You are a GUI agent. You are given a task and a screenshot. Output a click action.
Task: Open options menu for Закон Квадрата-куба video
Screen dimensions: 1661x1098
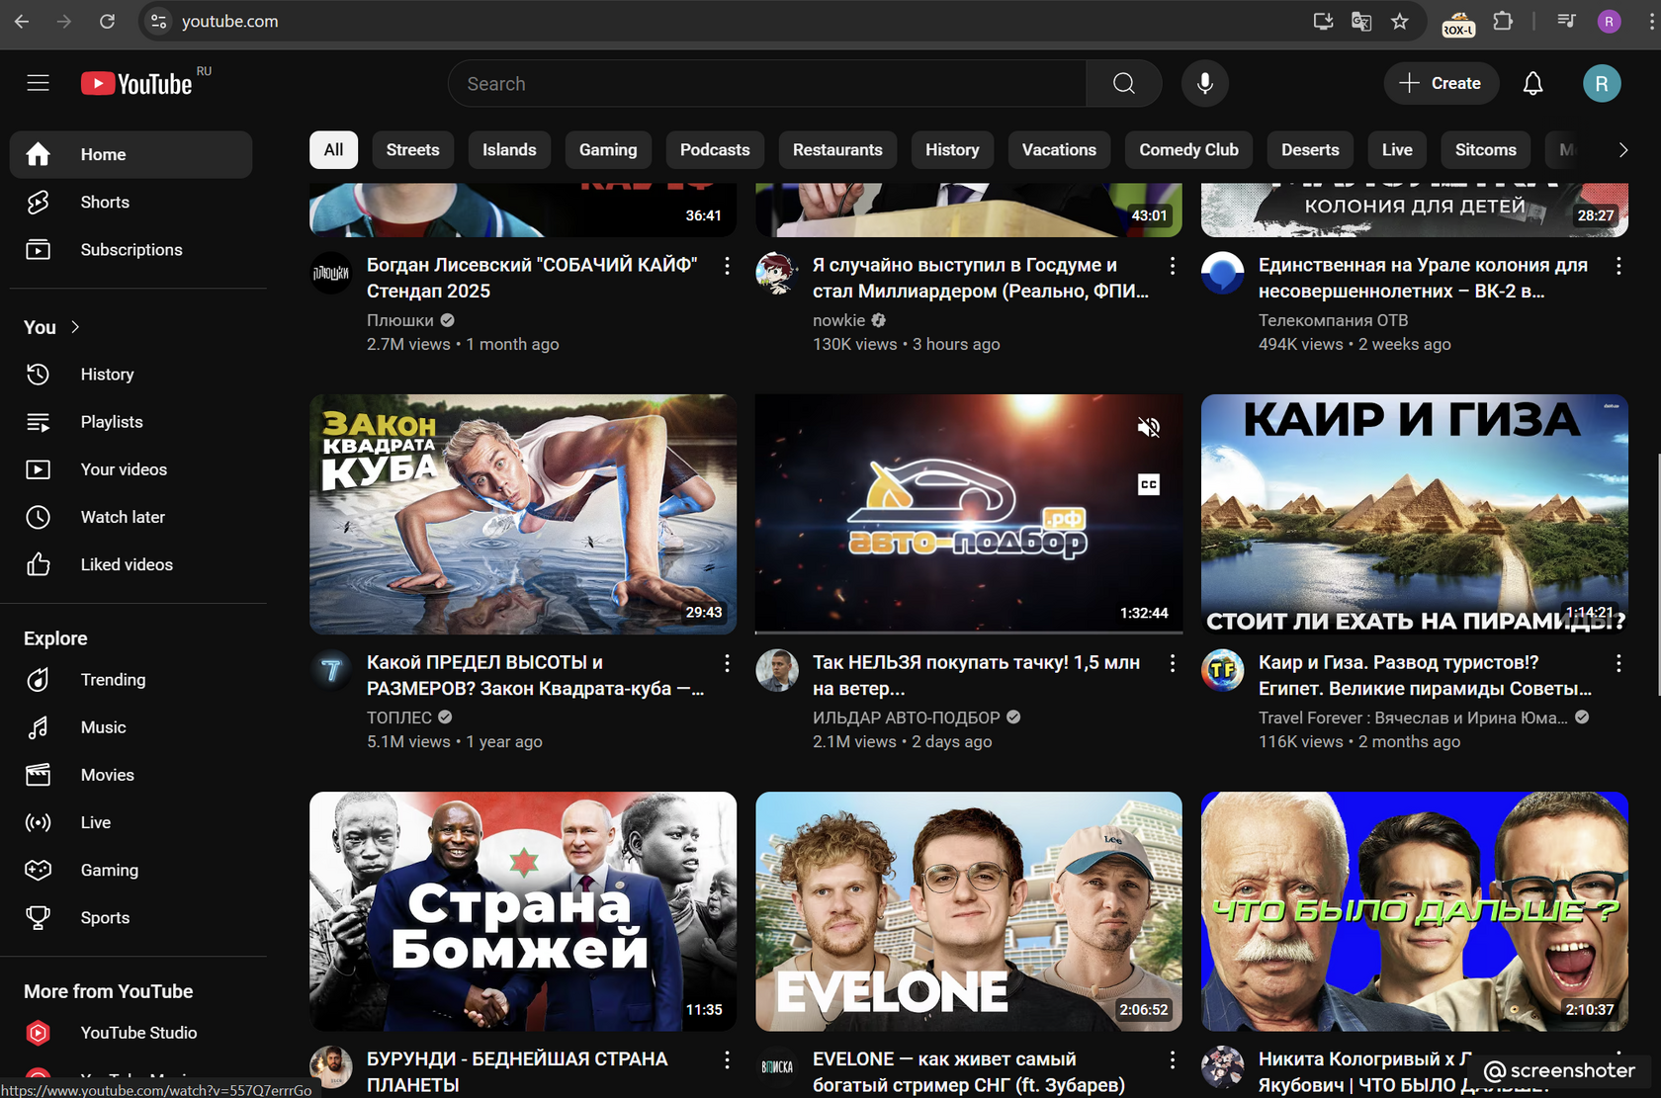pos(727,663)
